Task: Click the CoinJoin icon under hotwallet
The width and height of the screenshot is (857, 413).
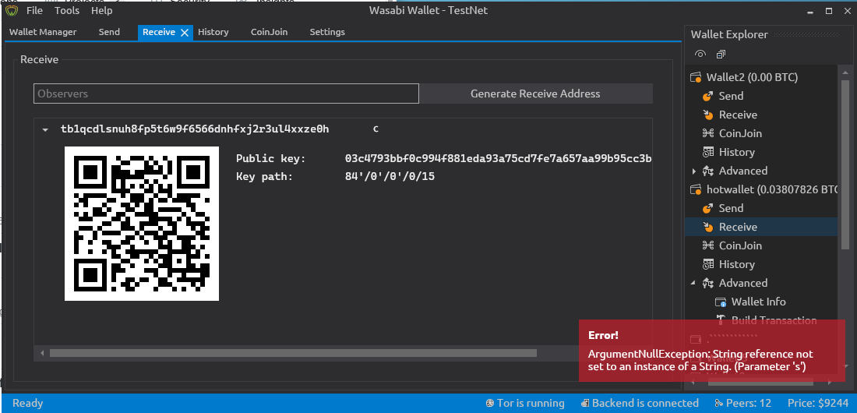Action: (707, 245)
